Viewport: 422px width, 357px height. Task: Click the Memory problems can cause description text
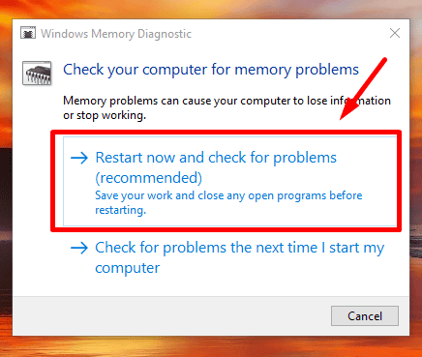pos(226,107)
